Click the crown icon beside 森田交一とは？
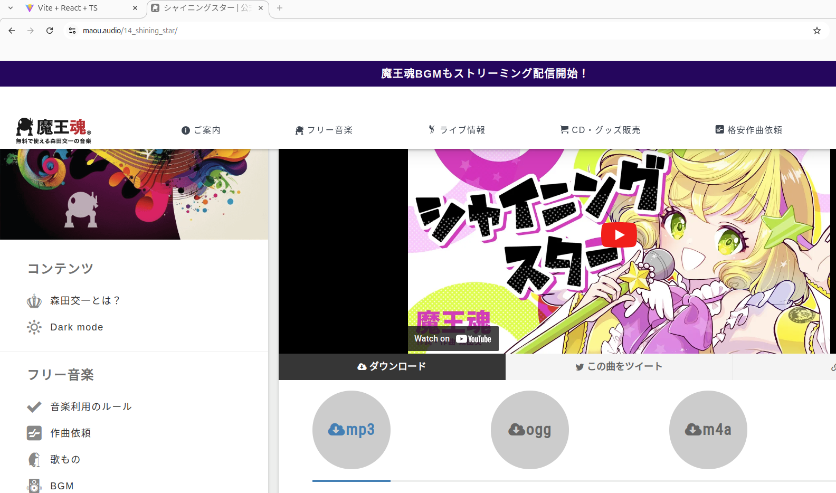The height and width of the screenshot is (493, 836). 34,301
